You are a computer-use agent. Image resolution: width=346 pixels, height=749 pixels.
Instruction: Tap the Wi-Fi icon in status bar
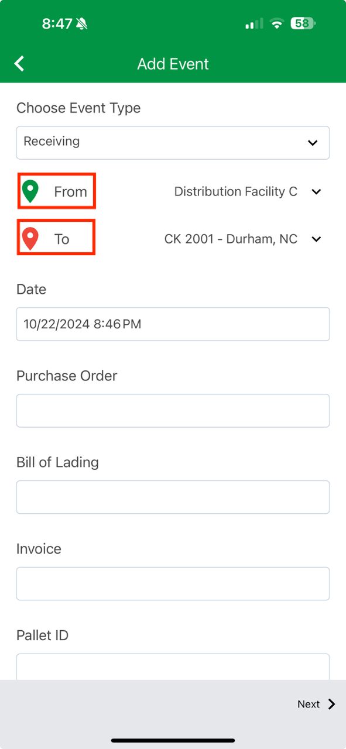[276, 23]
